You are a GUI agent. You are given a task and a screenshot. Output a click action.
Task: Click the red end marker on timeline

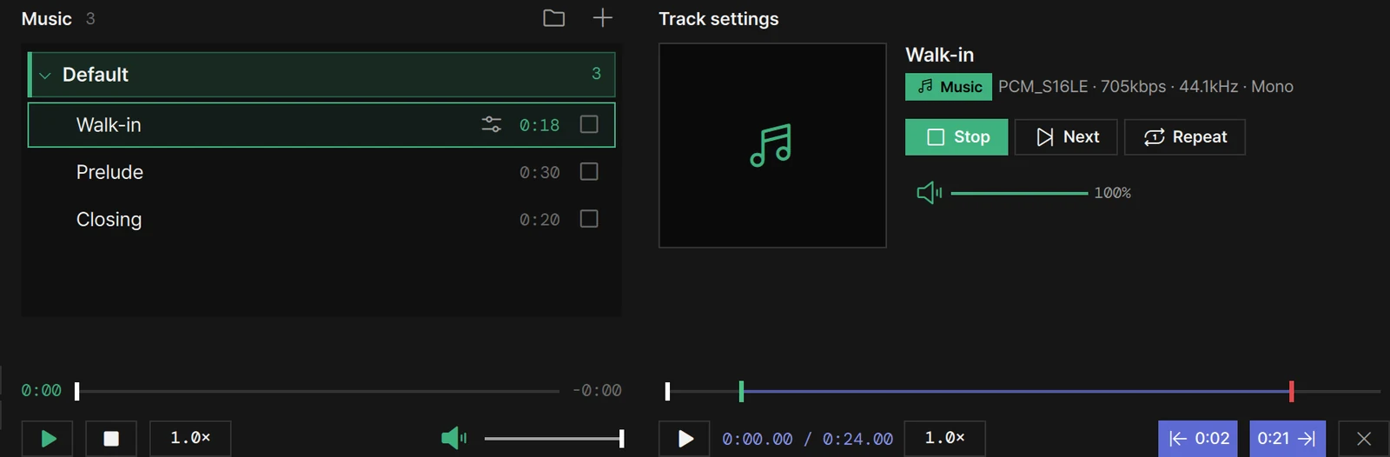pyautogui.click(x=1292, y=391)
